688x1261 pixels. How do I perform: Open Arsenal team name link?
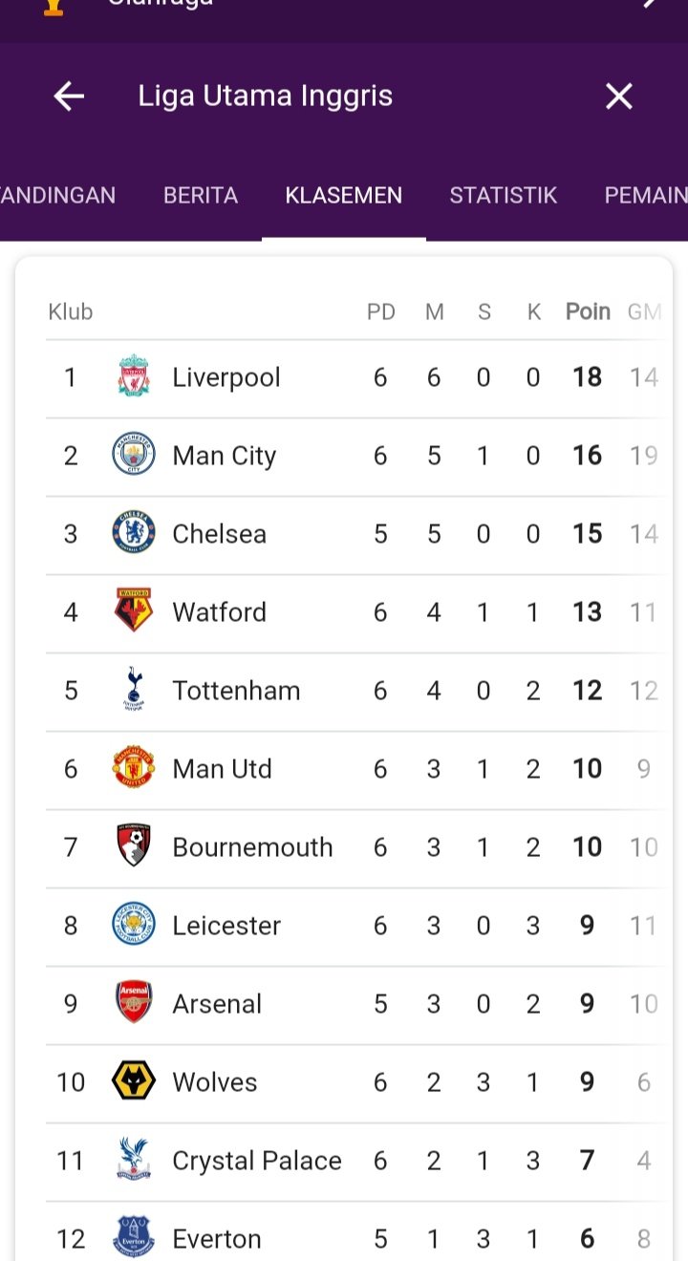click(x=217, y=1003)
